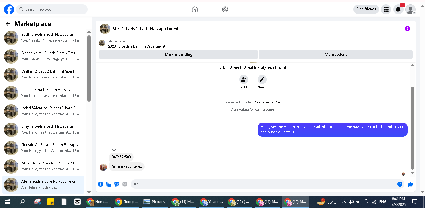425x208 pixels.
Task: Click the edit Name pencil icon
Action: [262, 79]
